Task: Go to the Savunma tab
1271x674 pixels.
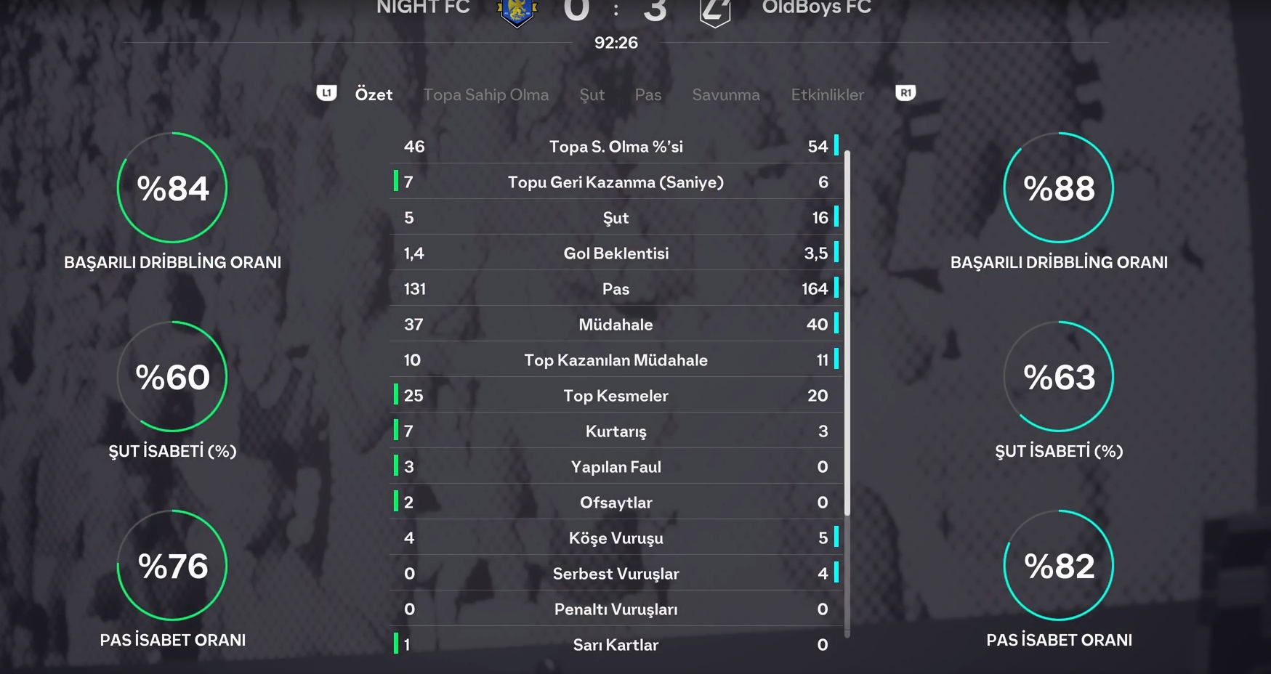Action: [725, 94]
